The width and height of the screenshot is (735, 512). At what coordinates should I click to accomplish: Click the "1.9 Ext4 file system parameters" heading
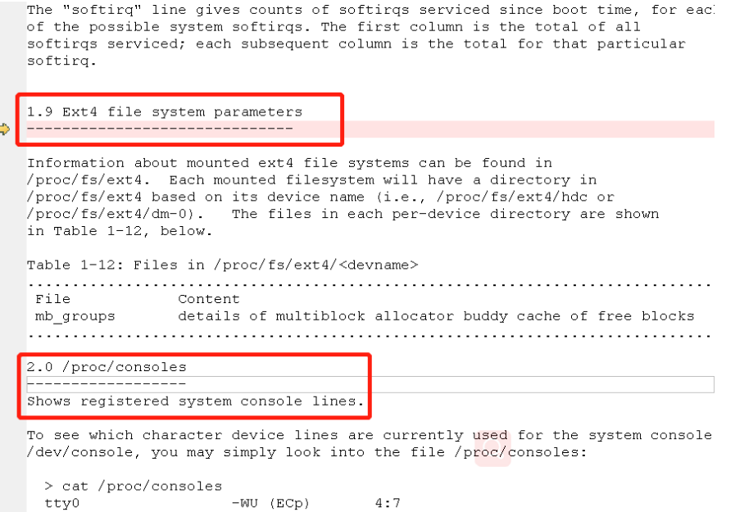[x=164, y=111]
